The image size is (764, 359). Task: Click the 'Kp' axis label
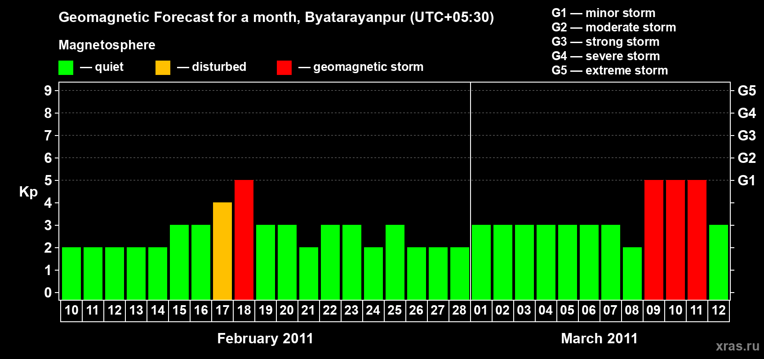coord(28,192)
